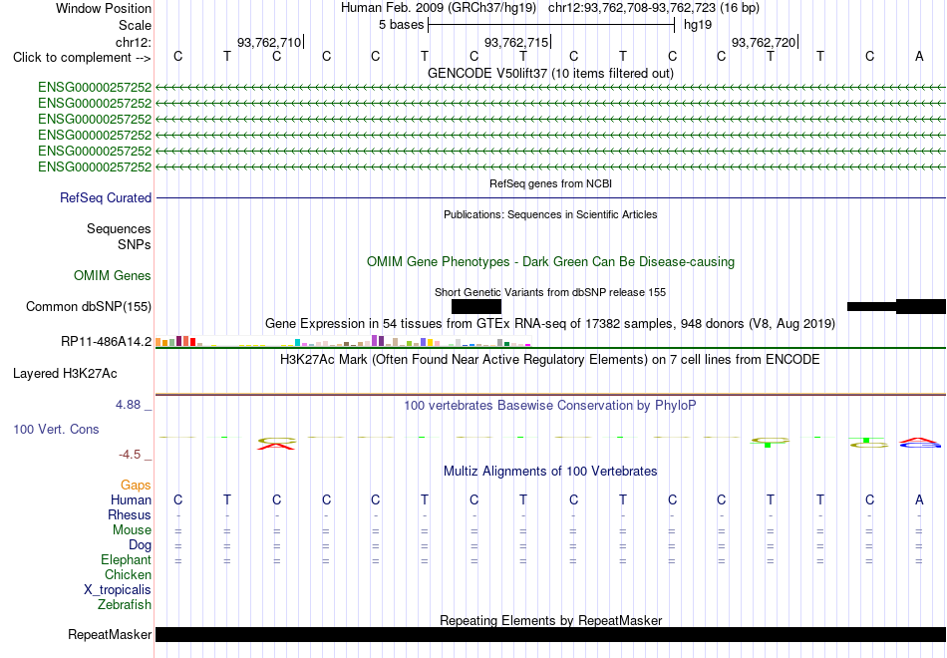Click the 'RefSeq Curated' track label

click(106, 197)
